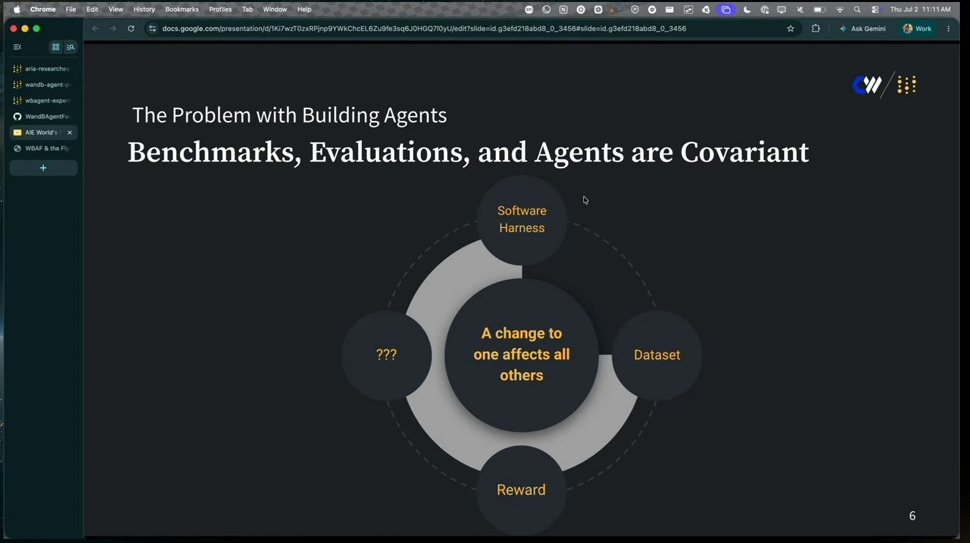Open the History menu

point(144,9)
